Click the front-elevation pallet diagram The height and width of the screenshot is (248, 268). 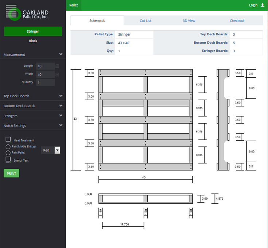(145, 199)
